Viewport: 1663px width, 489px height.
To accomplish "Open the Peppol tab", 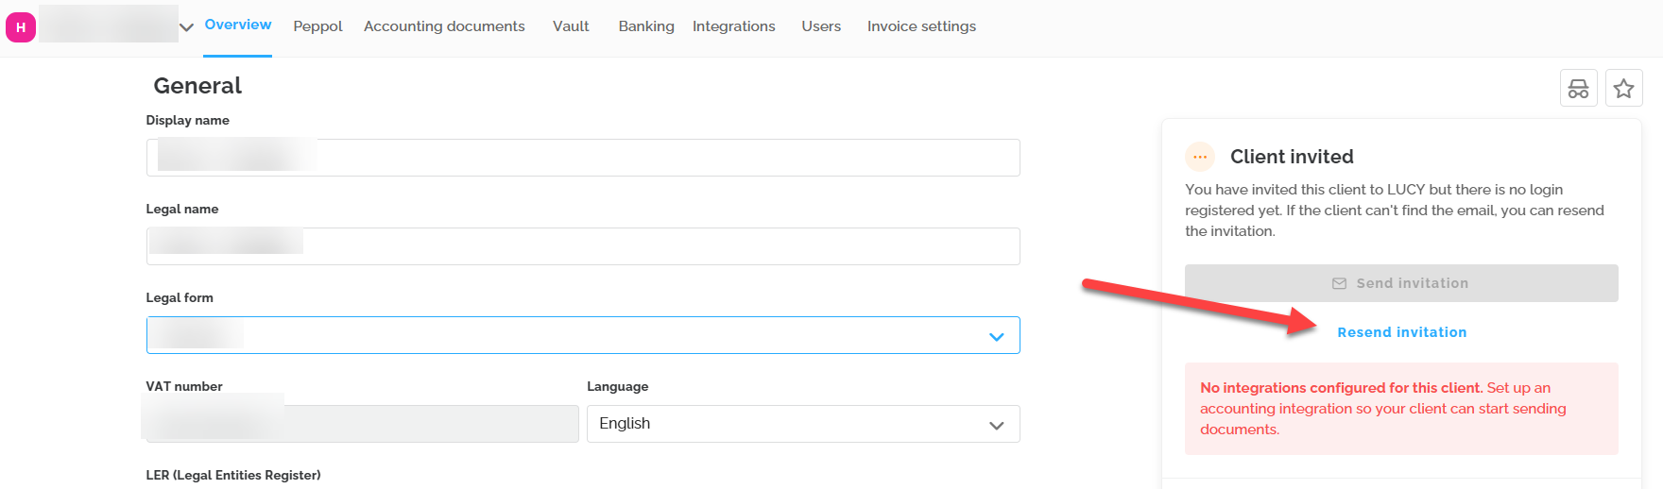I will coord(317,26).
